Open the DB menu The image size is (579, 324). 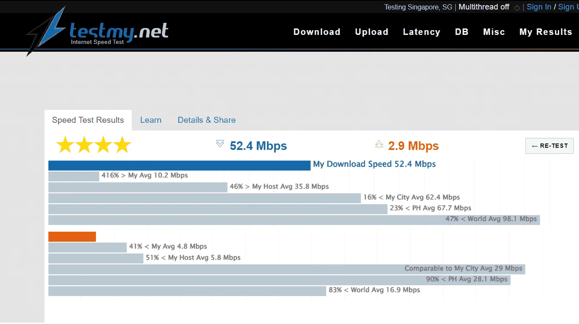[x=462, y=32]
